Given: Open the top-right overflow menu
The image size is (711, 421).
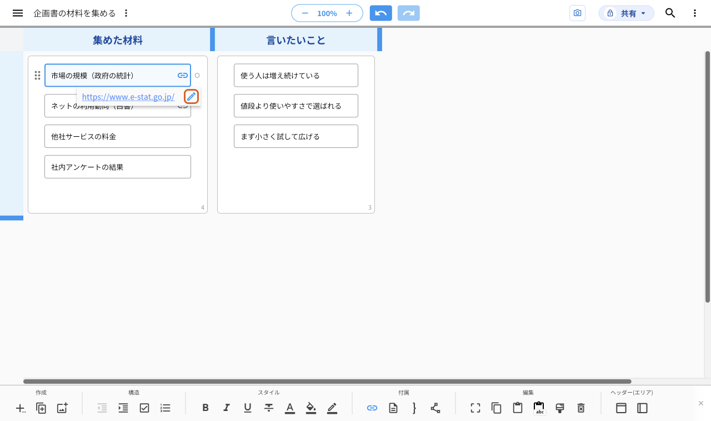Looking at the screenshot, I should click(x=695, y=13).
